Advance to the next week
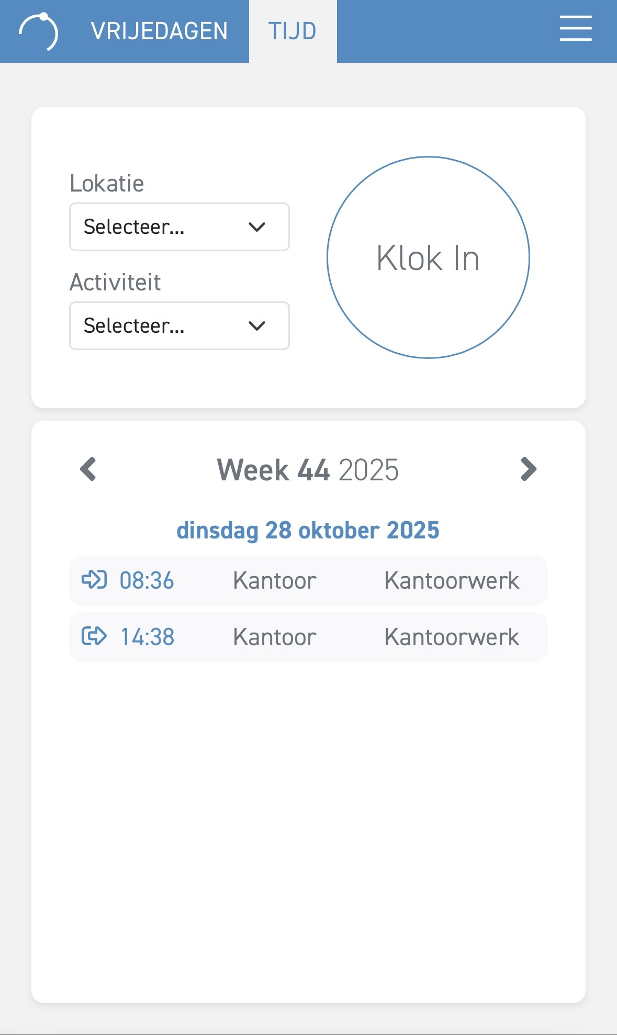This screenshot has height=1035, width=617. (x=529, y=469)
